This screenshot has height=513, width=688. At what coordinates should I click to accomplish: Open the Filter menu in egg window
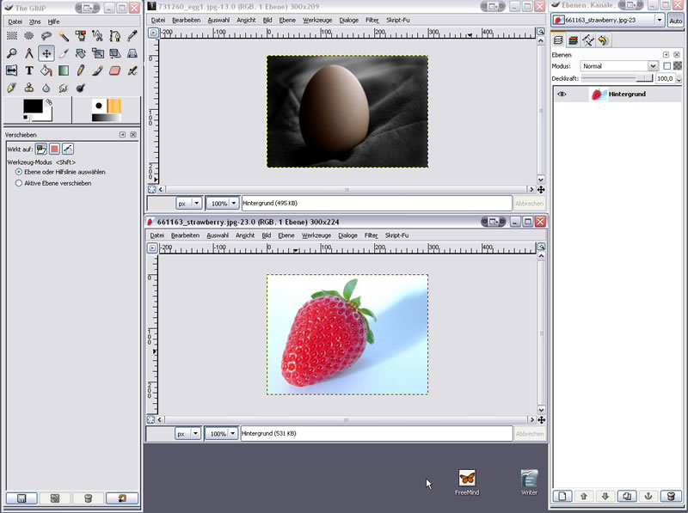371,20
